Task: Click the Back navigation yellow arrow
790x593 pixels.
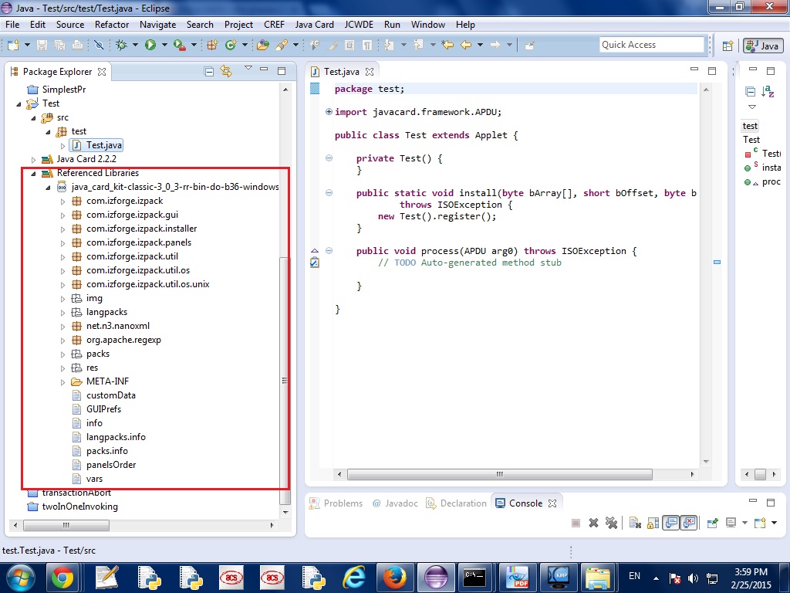Action: (x=466, y=45)
